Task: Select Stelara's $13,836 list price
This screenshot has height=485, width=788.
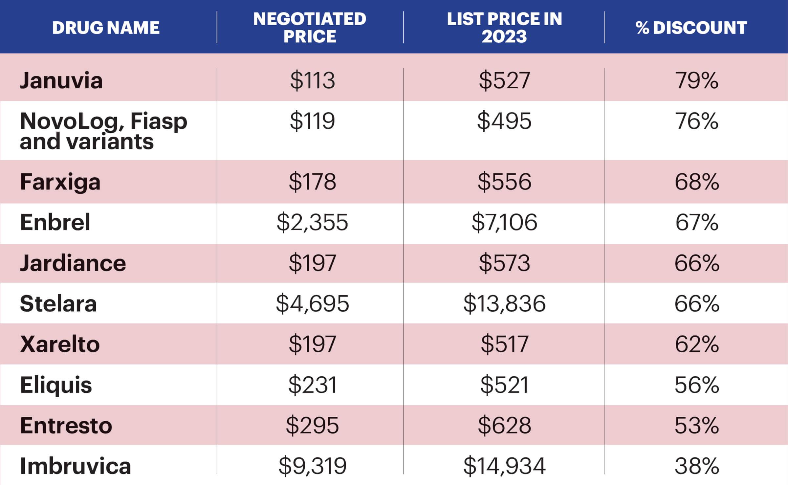Action: (504, 303)
